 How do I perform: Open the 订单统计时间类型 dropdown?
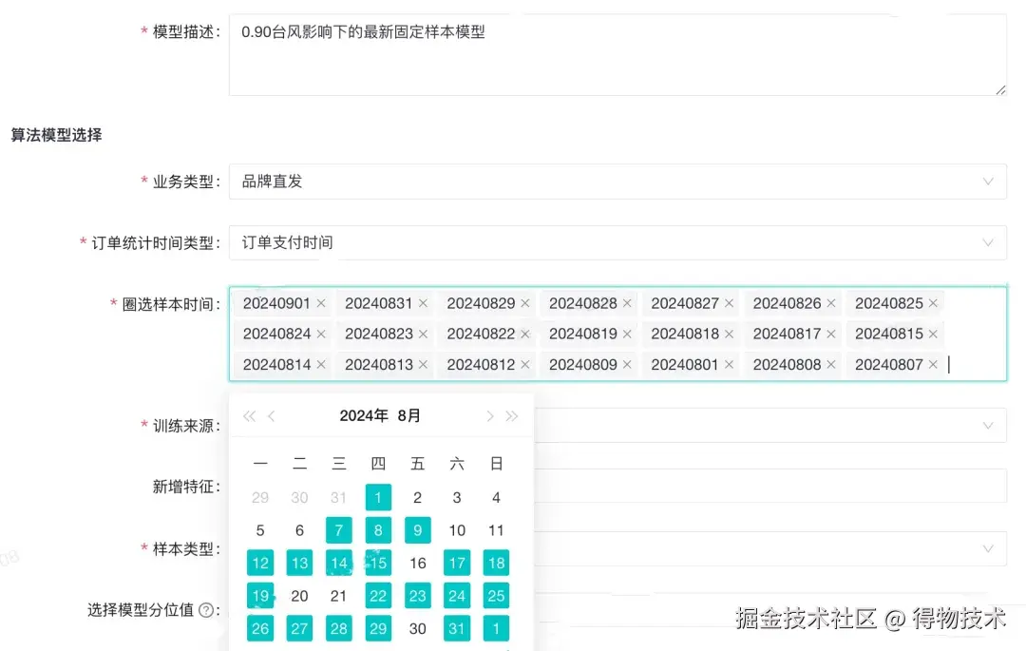click(x=617, y=242)
